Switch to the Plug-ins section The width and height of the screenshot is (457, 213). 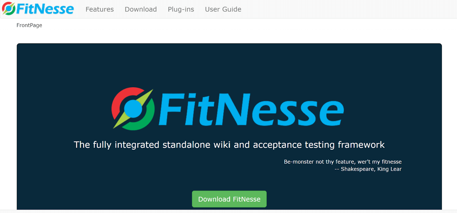tap(181, 9)
